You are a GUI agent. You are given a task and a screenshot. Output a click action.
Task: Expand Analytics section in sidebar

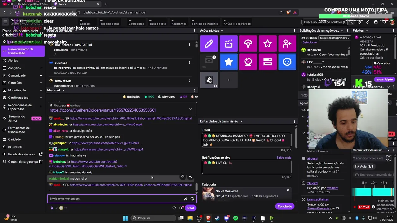coord(41,68)
